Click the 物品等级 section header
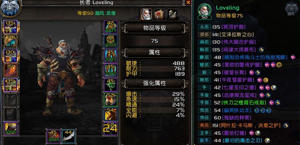 tap(154, 28)
